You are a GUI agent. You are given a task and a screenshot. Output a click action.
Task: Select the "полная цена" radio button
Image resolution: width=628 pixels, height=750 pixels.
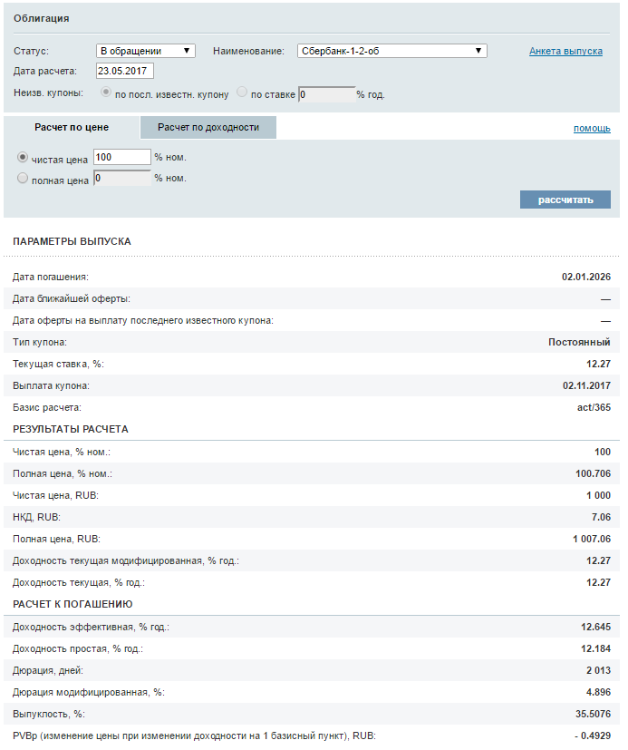[x=23, y=178]
